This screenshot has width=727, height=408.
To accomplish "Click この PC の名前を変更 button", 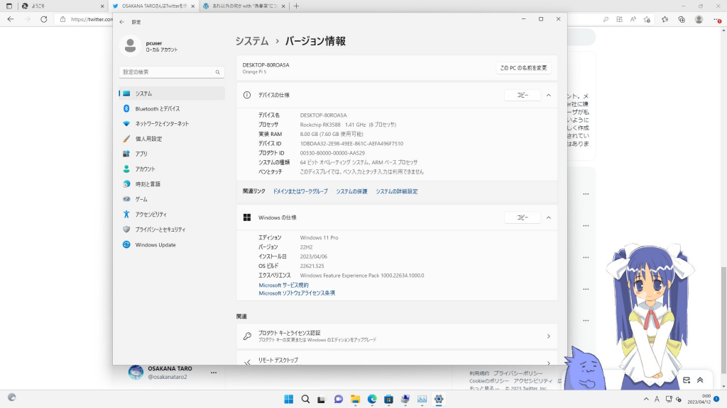I will coord(523,68).
